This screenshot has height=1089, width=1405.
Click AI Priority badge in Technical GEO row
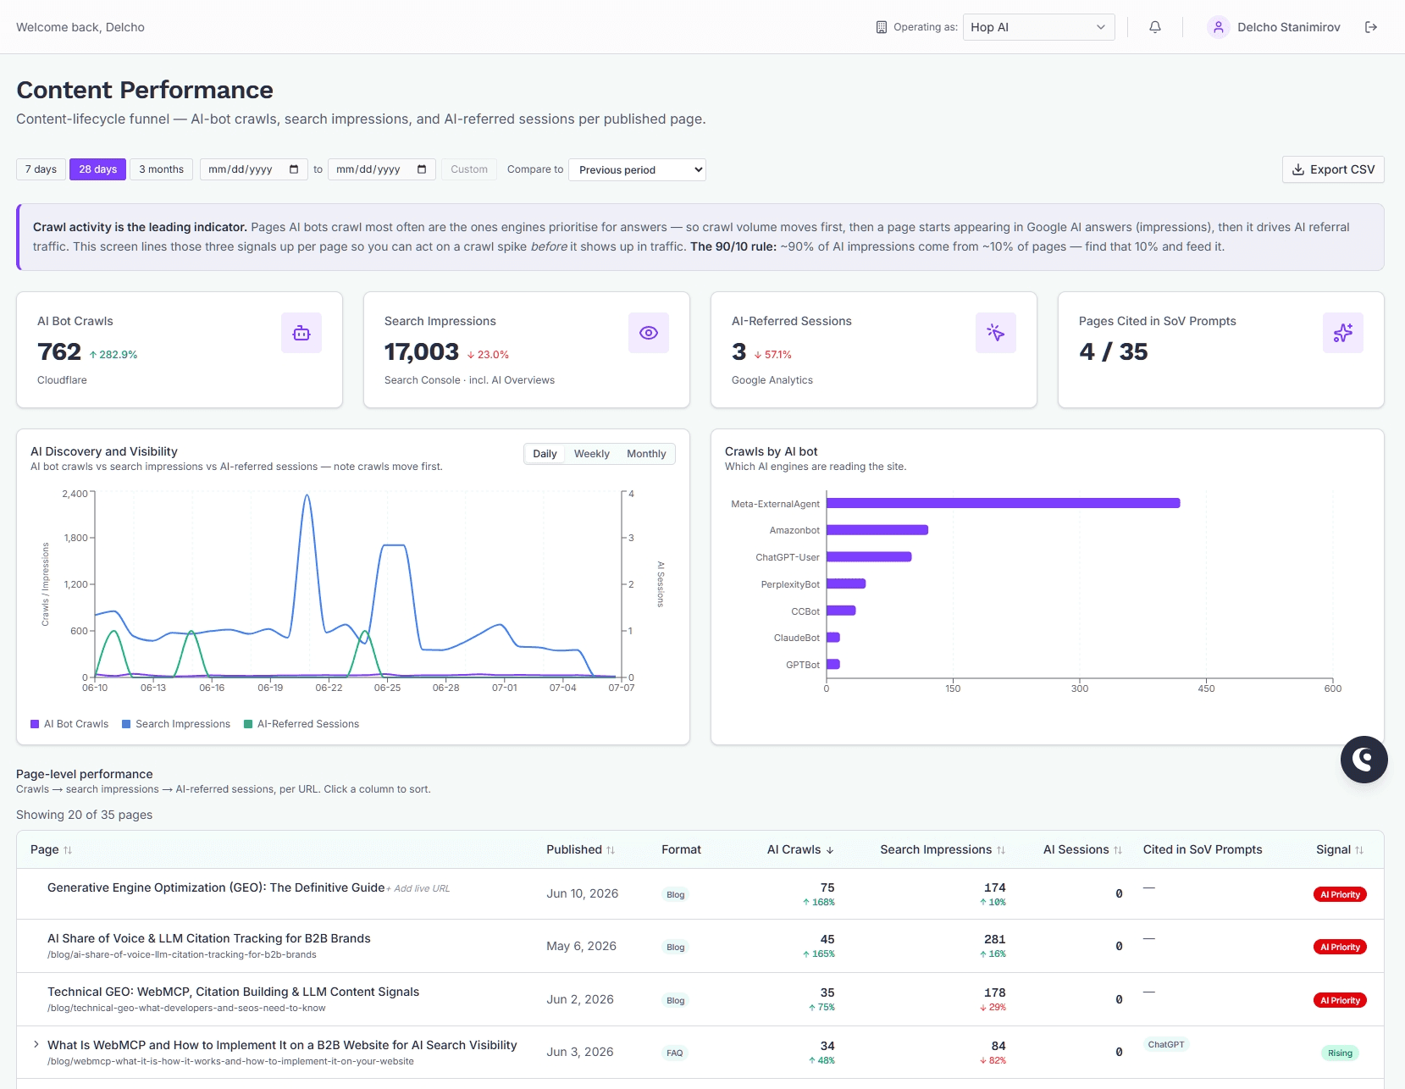pos(1340,1000)
